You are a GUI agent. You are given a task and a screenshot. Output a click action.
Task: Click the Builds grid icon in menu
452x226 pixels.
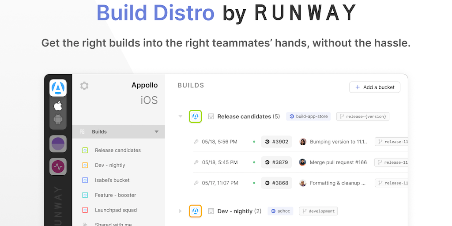(x=82, y=132)
